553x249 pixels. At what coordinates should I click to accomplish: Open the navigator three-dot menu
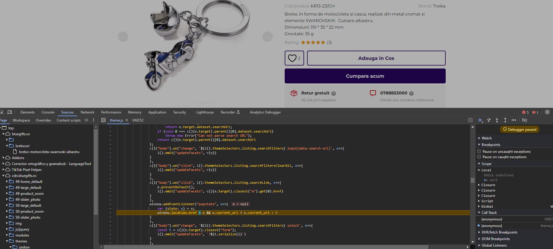tap(94, 120)
